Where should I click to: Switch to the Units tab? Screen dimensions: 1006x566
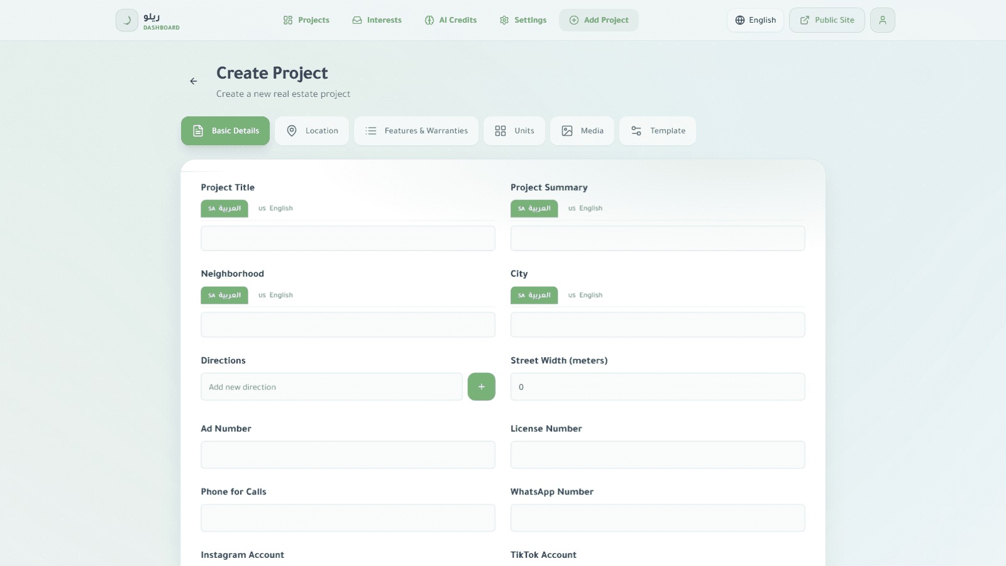pyautogui.click(x=514, y=131)
